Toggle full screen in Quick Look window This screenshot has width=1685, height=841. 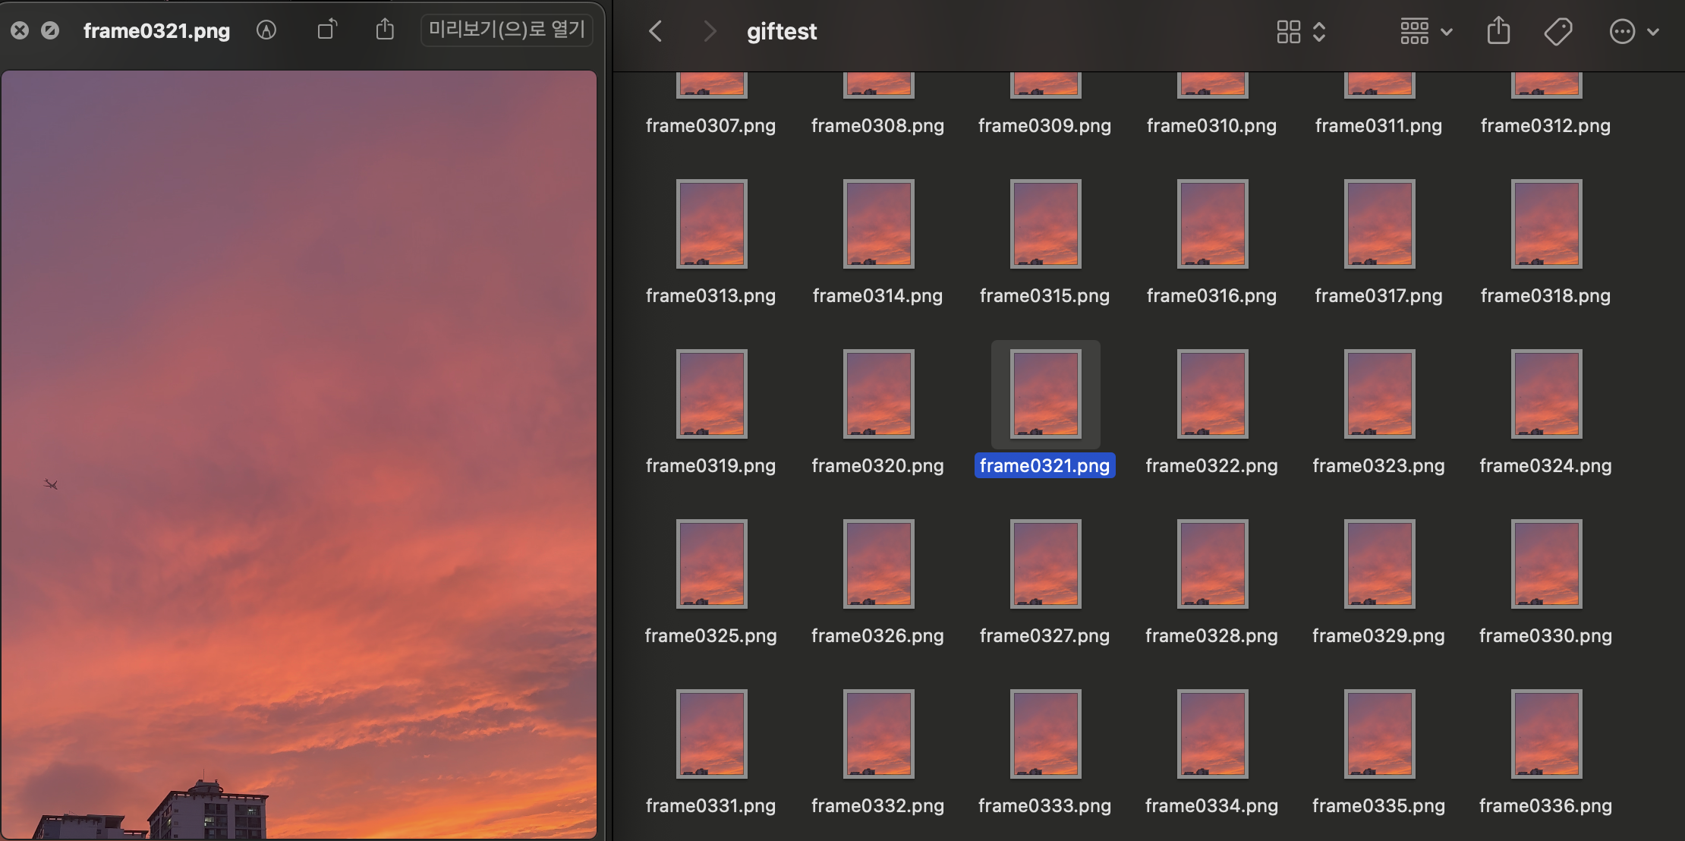[50, 30]
